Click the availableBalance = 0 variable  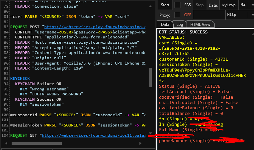(x=196, y=108)
